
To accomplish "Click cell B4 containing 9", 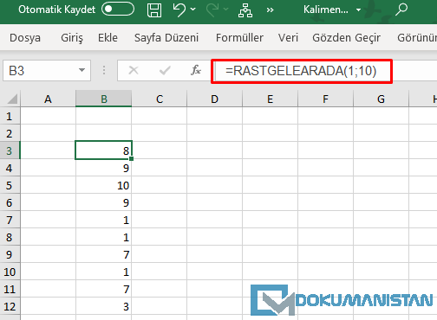I will point(104,168).
